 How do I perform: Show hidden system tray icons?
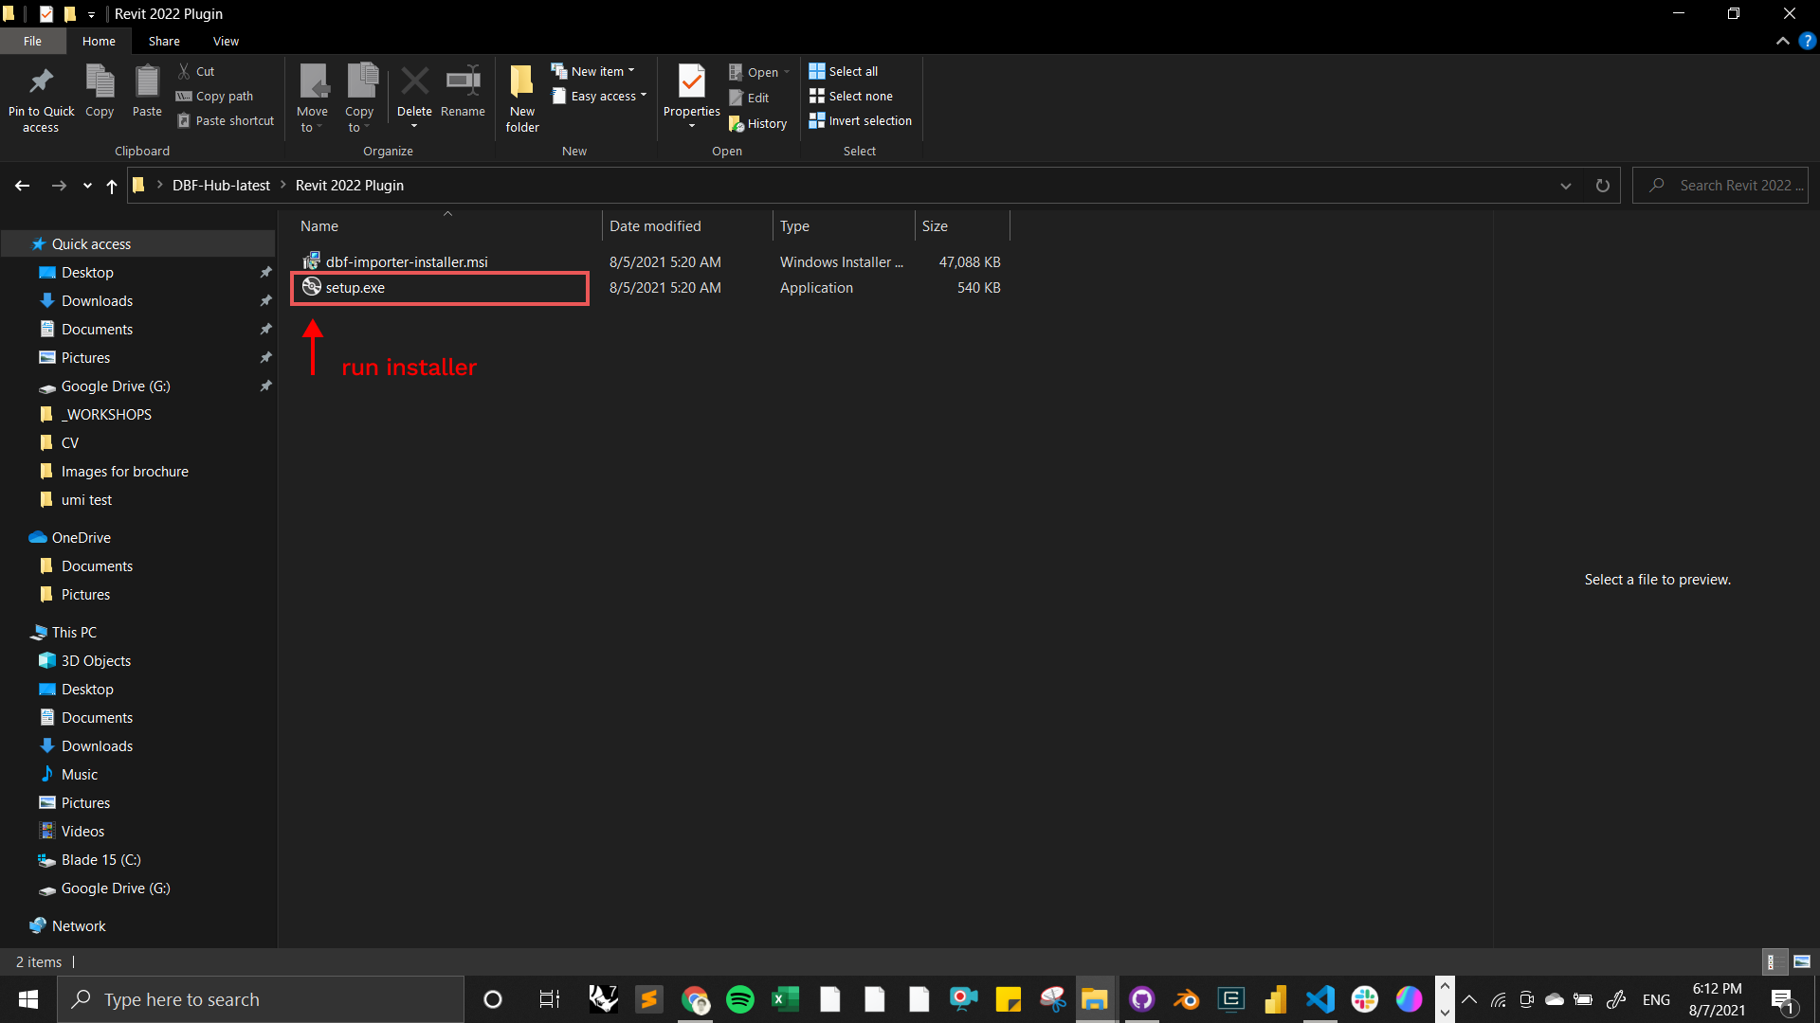pyautogui.click(x=1469, y=999)
